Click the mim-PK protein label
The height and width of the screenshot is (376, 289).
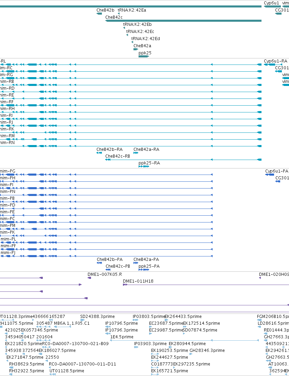pos(7,232)
